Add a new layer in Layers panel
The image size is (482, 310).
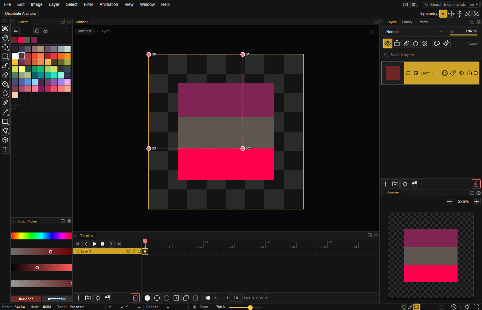pos(386,184)
